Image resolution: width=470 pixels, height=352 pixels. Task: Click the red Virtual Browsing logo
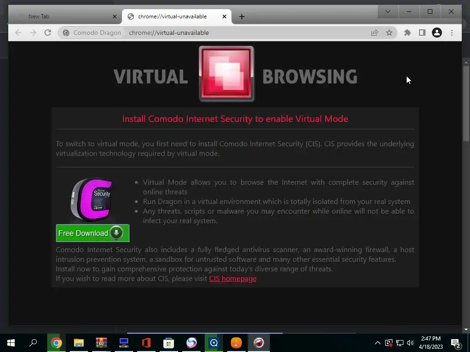click(x=226, y=74)
